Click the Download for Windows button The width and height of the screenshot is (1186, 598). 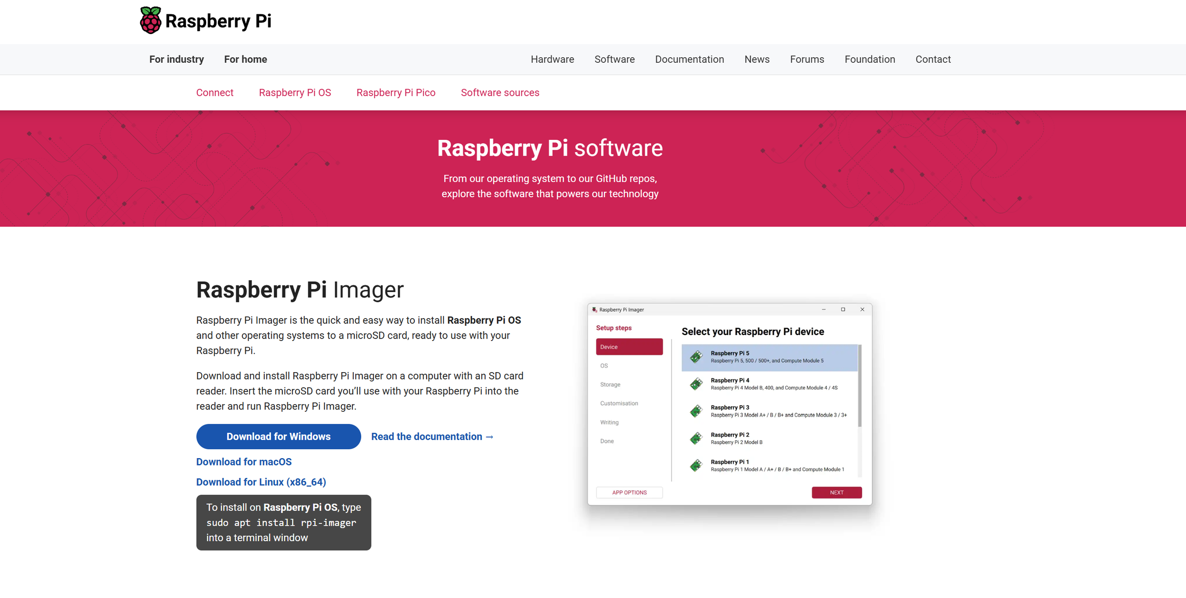tap(279, 436)
